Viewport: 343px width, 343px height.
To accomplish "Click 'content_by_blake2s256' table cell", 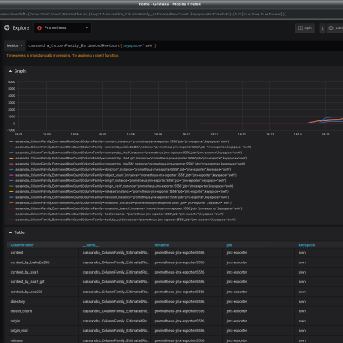I will pos(43,262).
